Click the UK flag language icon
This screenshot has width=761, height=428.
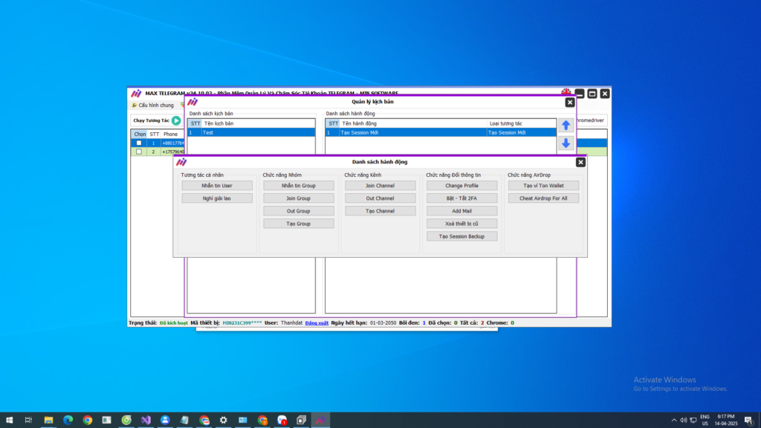566,93
